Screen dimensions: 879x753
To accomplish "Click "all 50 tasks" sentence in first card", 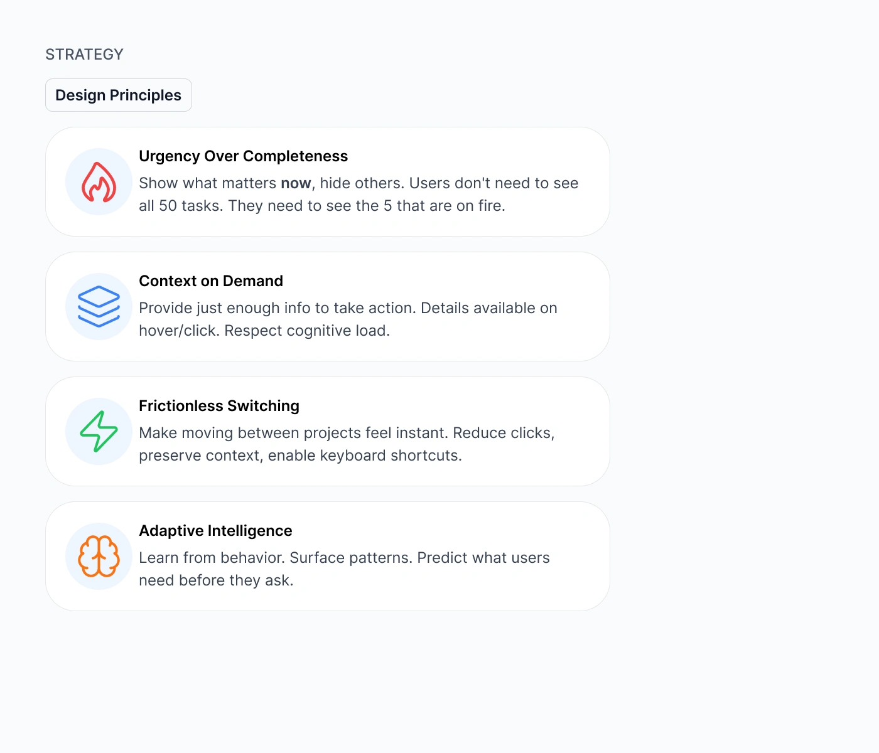I will pyautogui.click(x=181, y=206).
